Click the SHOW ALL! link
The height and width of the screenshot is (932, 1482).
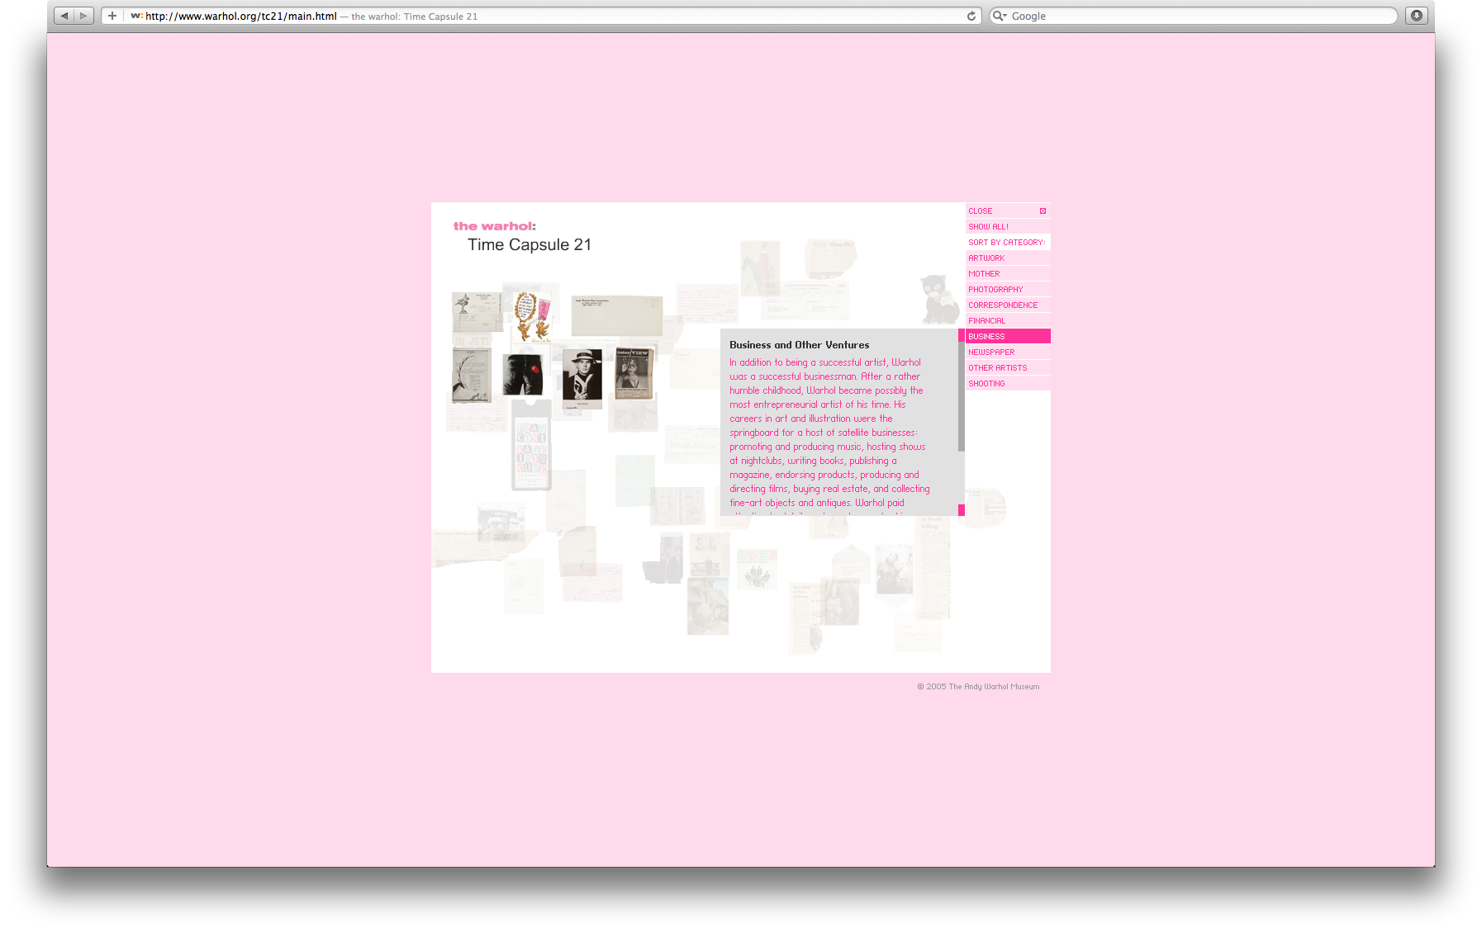988,227
